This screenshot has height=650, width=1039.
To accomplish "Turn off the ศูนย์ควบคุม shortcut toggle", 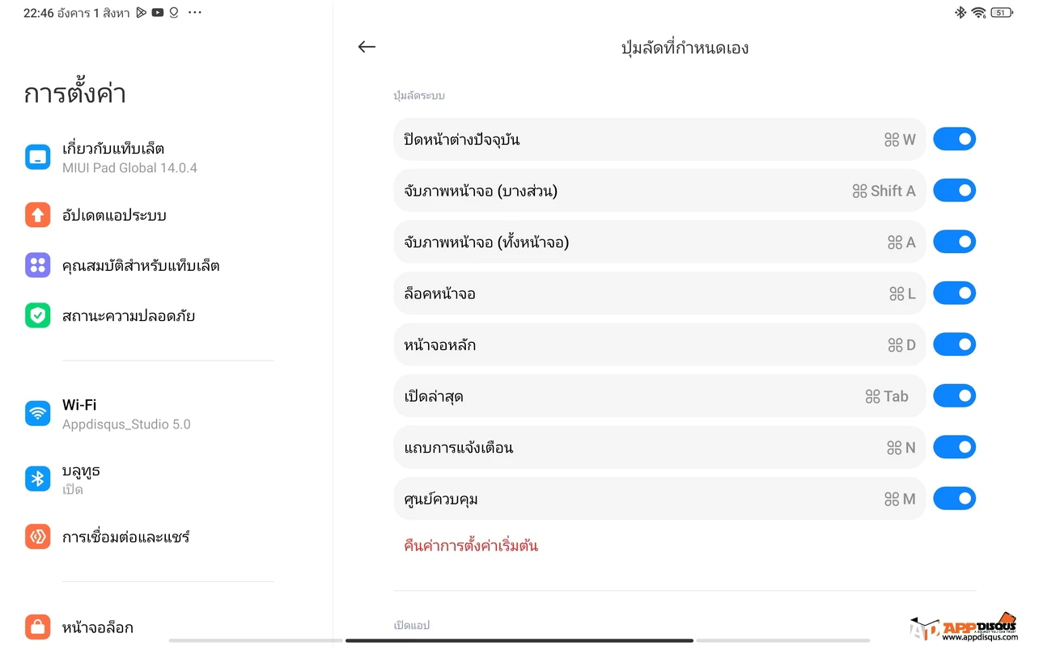I will [x=954, y=498].
